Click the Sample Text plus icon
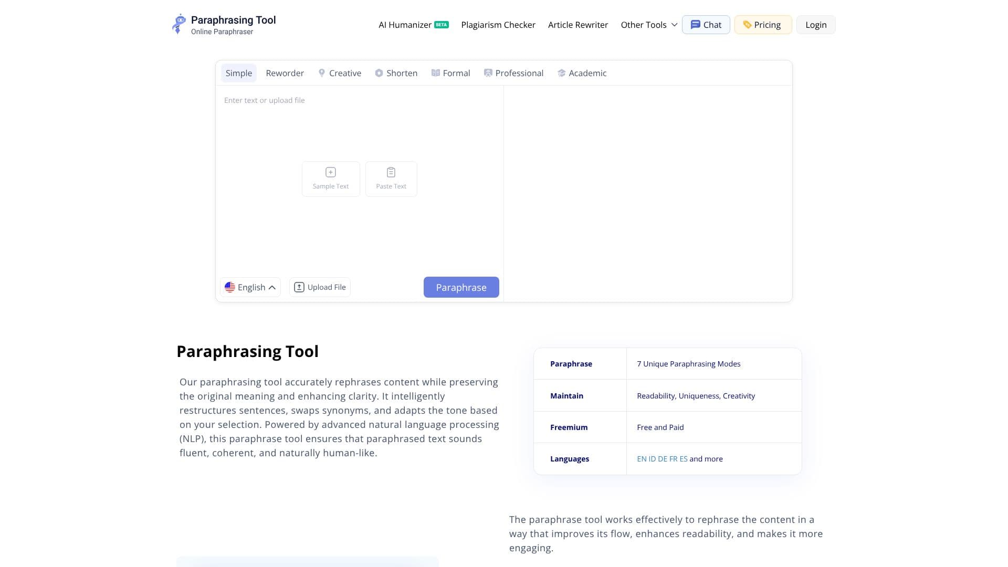The height and width of the screenshot is (567, 1008). (x=331, y=172)
